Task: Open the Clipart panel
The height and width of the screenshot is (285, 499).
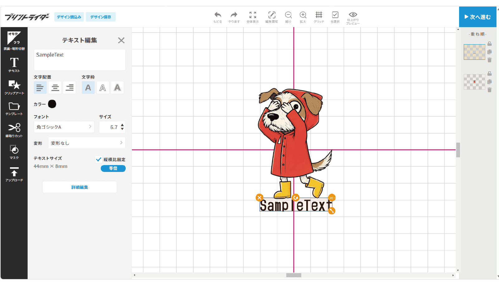Action: pos(14,87)
